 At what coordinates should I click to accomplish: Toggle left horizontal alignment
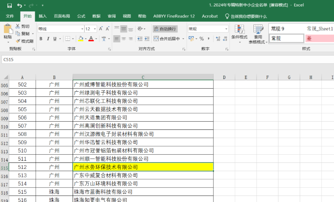(117, 39)
